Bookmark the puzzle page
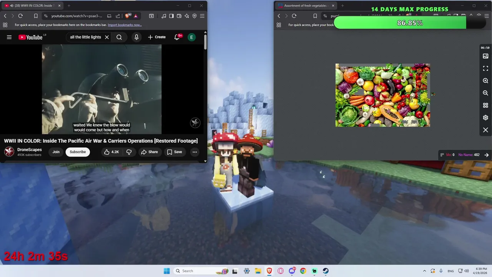492x277 pixels. [x=315, y=16]
